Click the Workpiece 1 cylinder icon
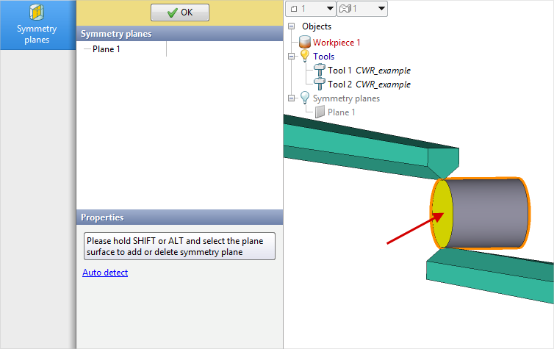Image resolution: width=554 pixels, height=349 pixels. point(305,43)
